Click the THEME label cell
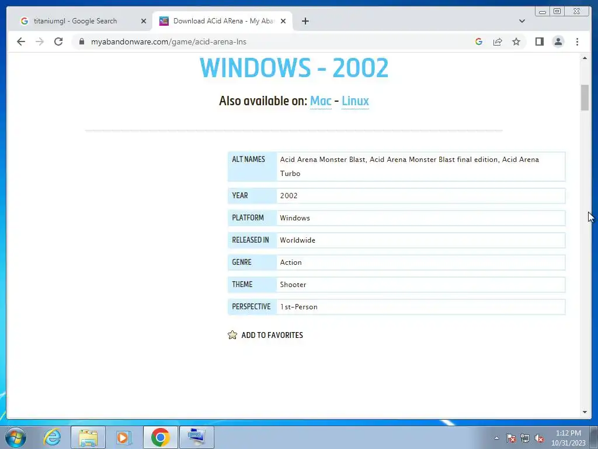 (252, 285)
